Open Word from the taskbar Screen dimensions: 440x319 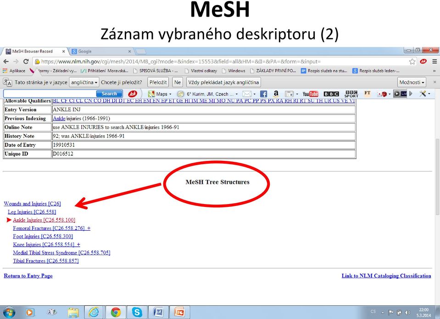159,312
